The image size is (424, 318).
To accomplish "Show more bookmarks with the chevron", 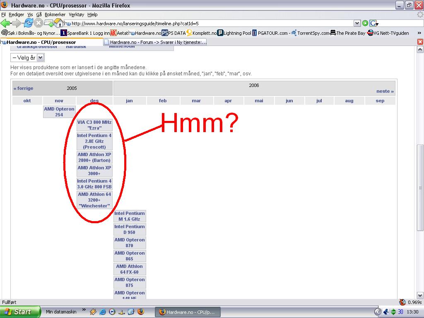I will 419,33.
